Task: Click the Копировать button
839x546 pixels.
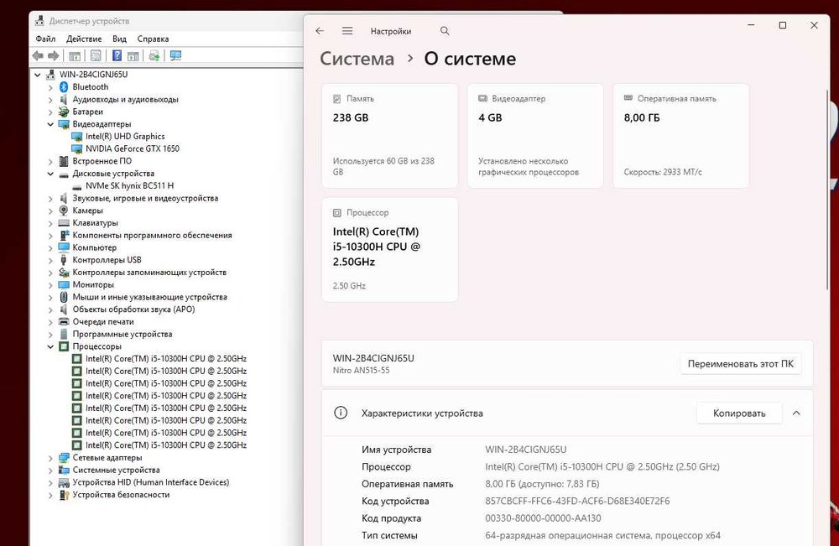Action: point(739,413)
